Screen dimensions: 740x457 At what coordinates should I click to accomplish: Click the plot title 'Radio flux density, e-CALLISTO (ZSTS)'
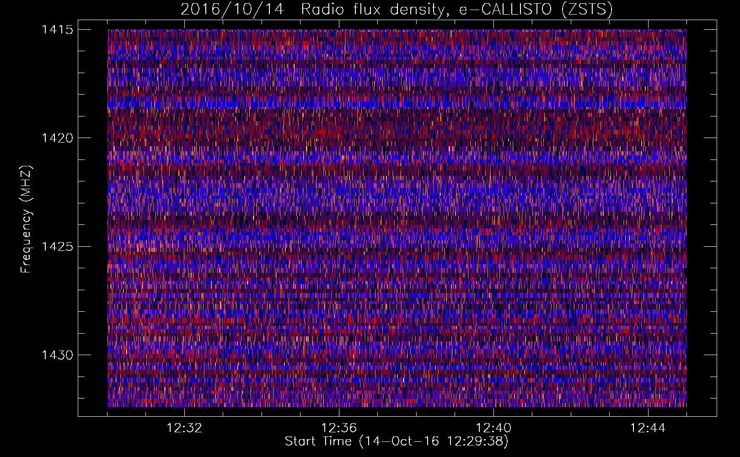[x=457, y=10]
